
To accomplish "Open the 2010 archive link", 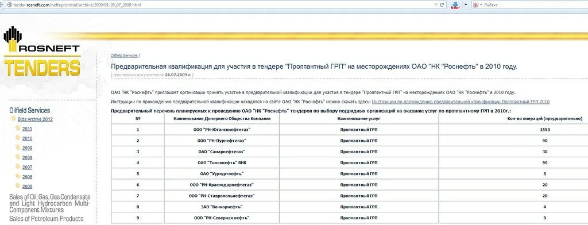I will tap(27, 139).
